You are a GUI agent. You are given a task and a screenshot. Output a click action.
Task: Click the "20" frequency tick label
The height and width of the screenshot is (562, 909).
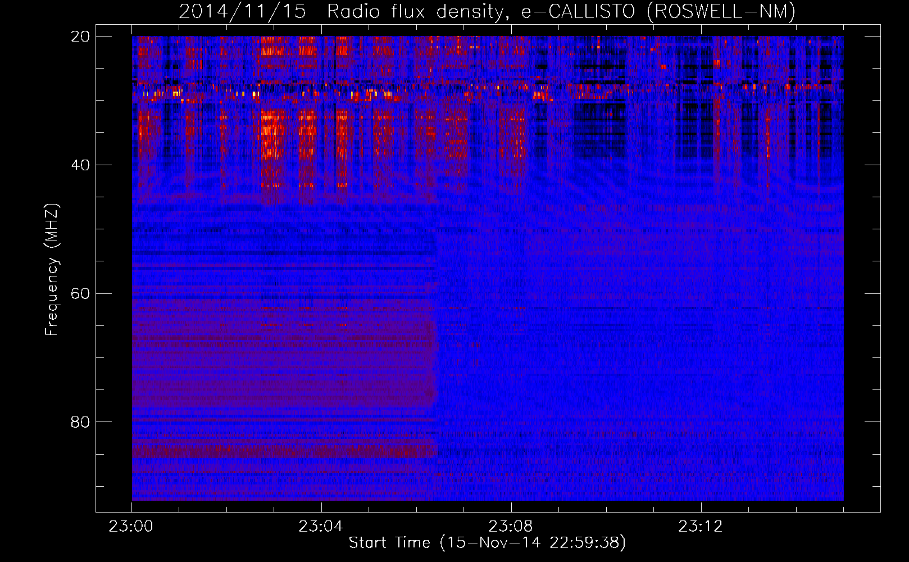(80, 37)
